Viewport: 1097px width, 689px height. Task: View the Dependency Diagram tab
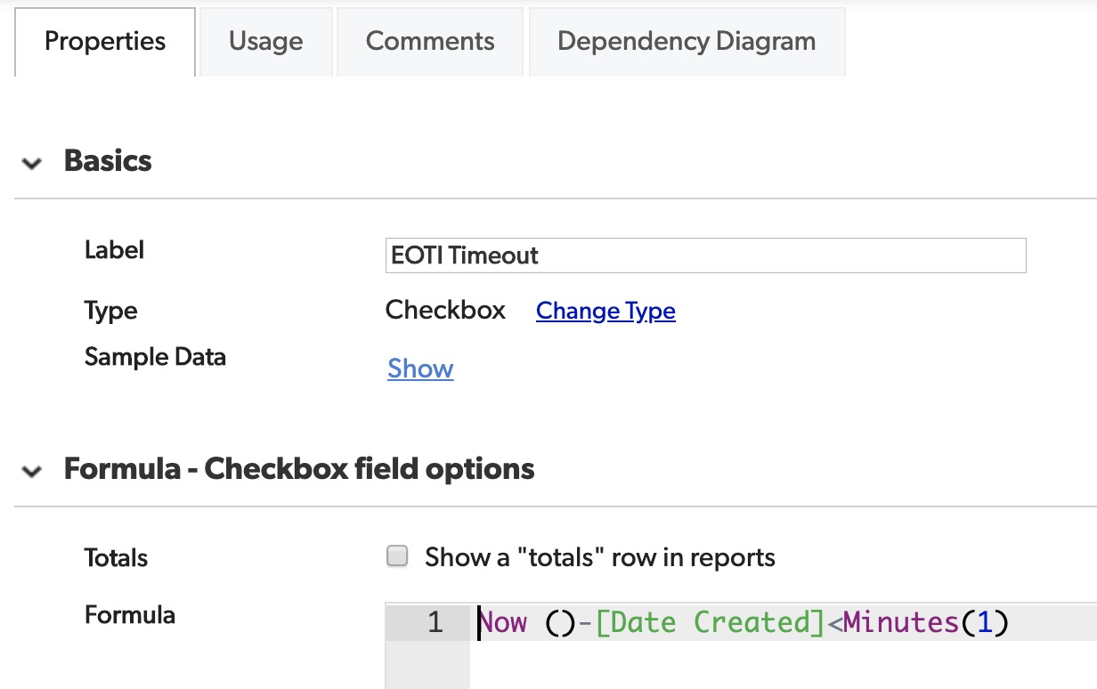686,42
